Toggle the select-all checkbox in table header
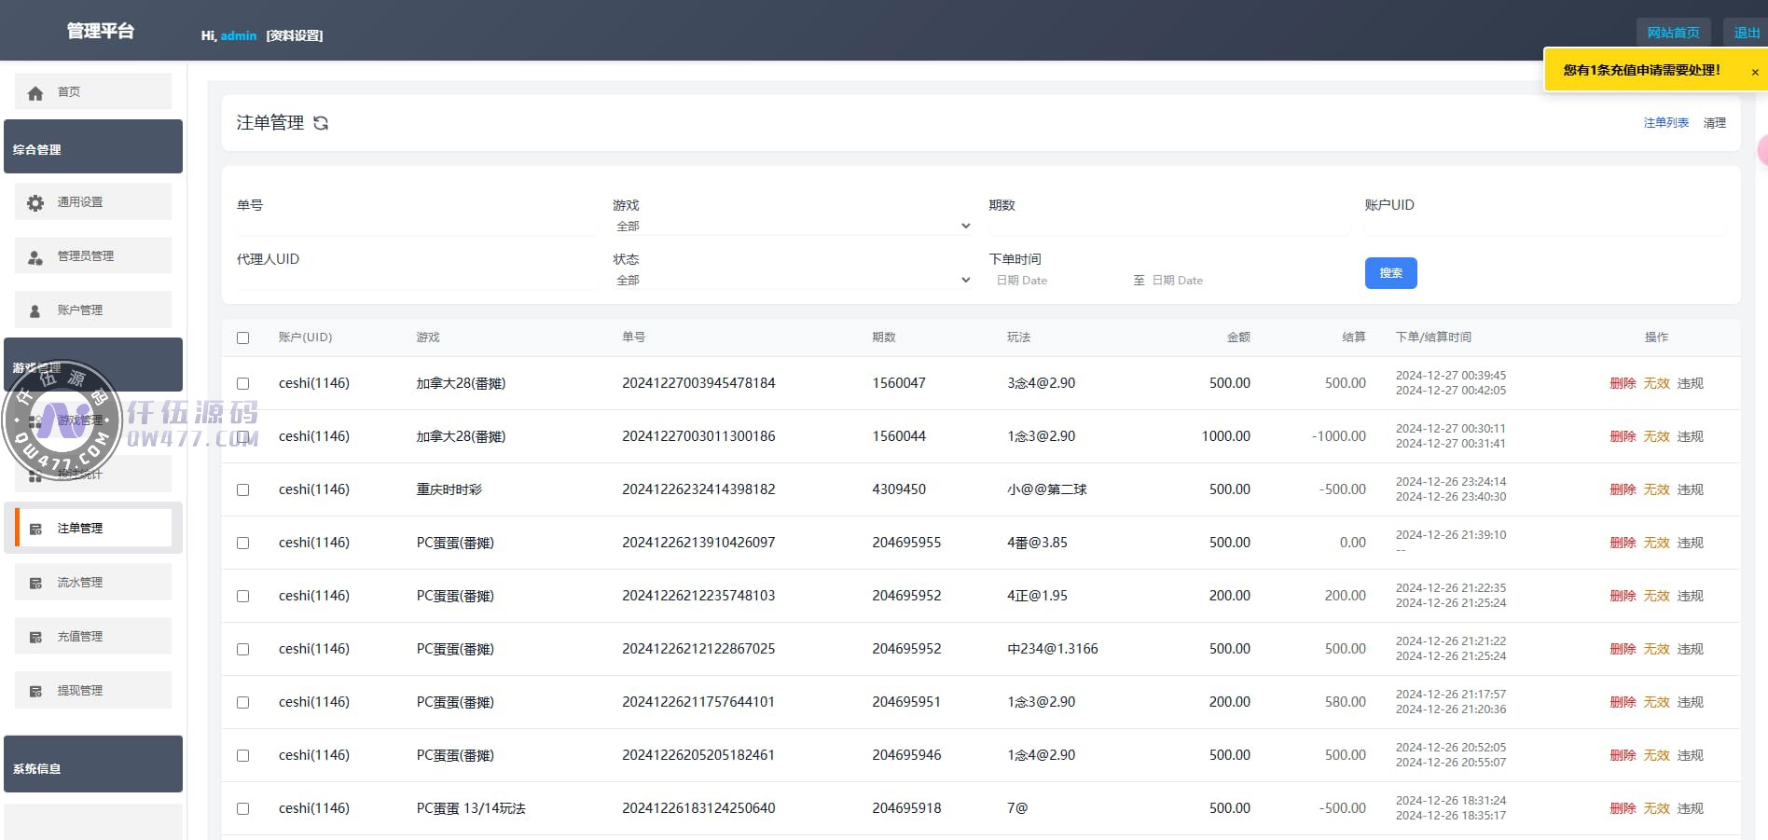Viewport: 1768px width, 840px height. pyautogui.click(x=243, y=338)
